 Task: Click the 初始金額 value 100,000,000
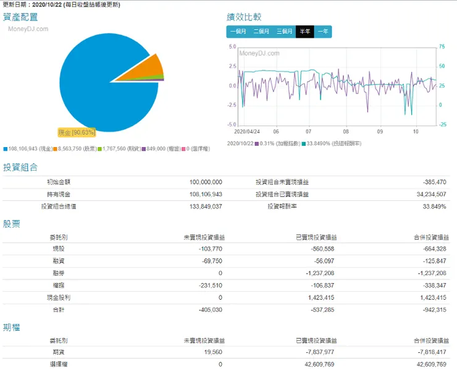(206, 182)
